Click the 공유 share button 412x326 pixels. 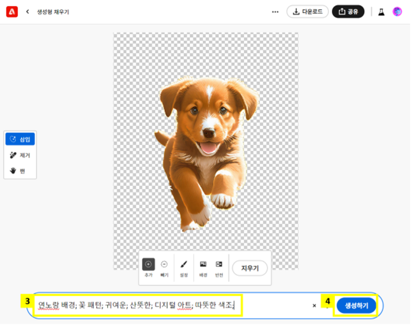[x=348, y=12]
